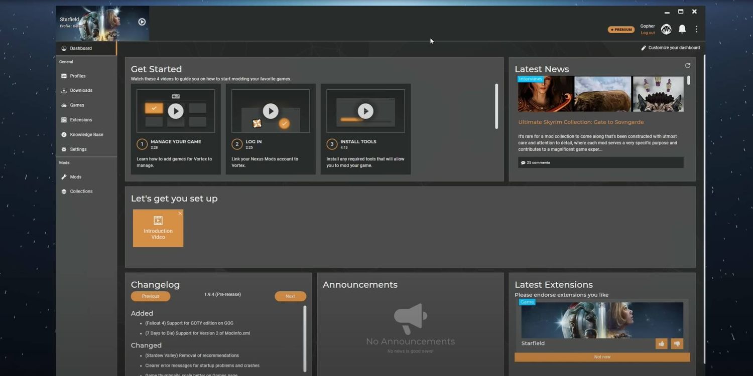Refresh the Latest News panel
The image size is (753, 376).
tap(688, 66)
